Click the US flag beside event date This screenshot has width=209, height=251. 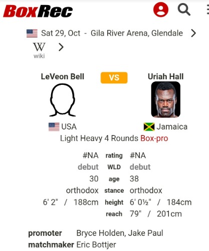click(32, 33)
